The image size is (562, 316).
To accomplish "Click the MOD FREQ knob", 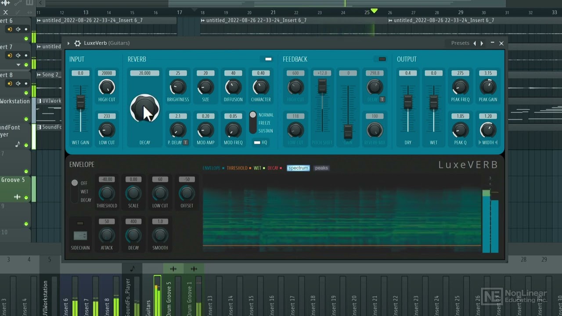I will coord(233,130).
